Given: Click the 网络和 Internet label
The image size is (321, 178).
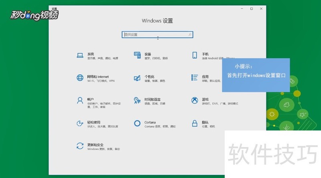Looking at the screenshot, I should [98, 77].
